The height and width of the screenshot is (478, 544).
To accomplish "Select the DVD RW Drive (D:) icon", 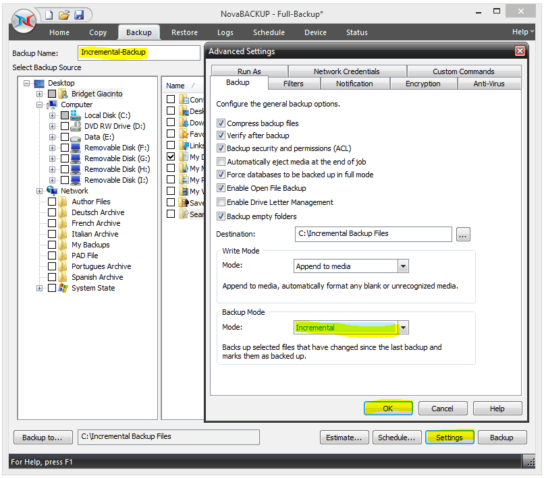I will 76,126.
